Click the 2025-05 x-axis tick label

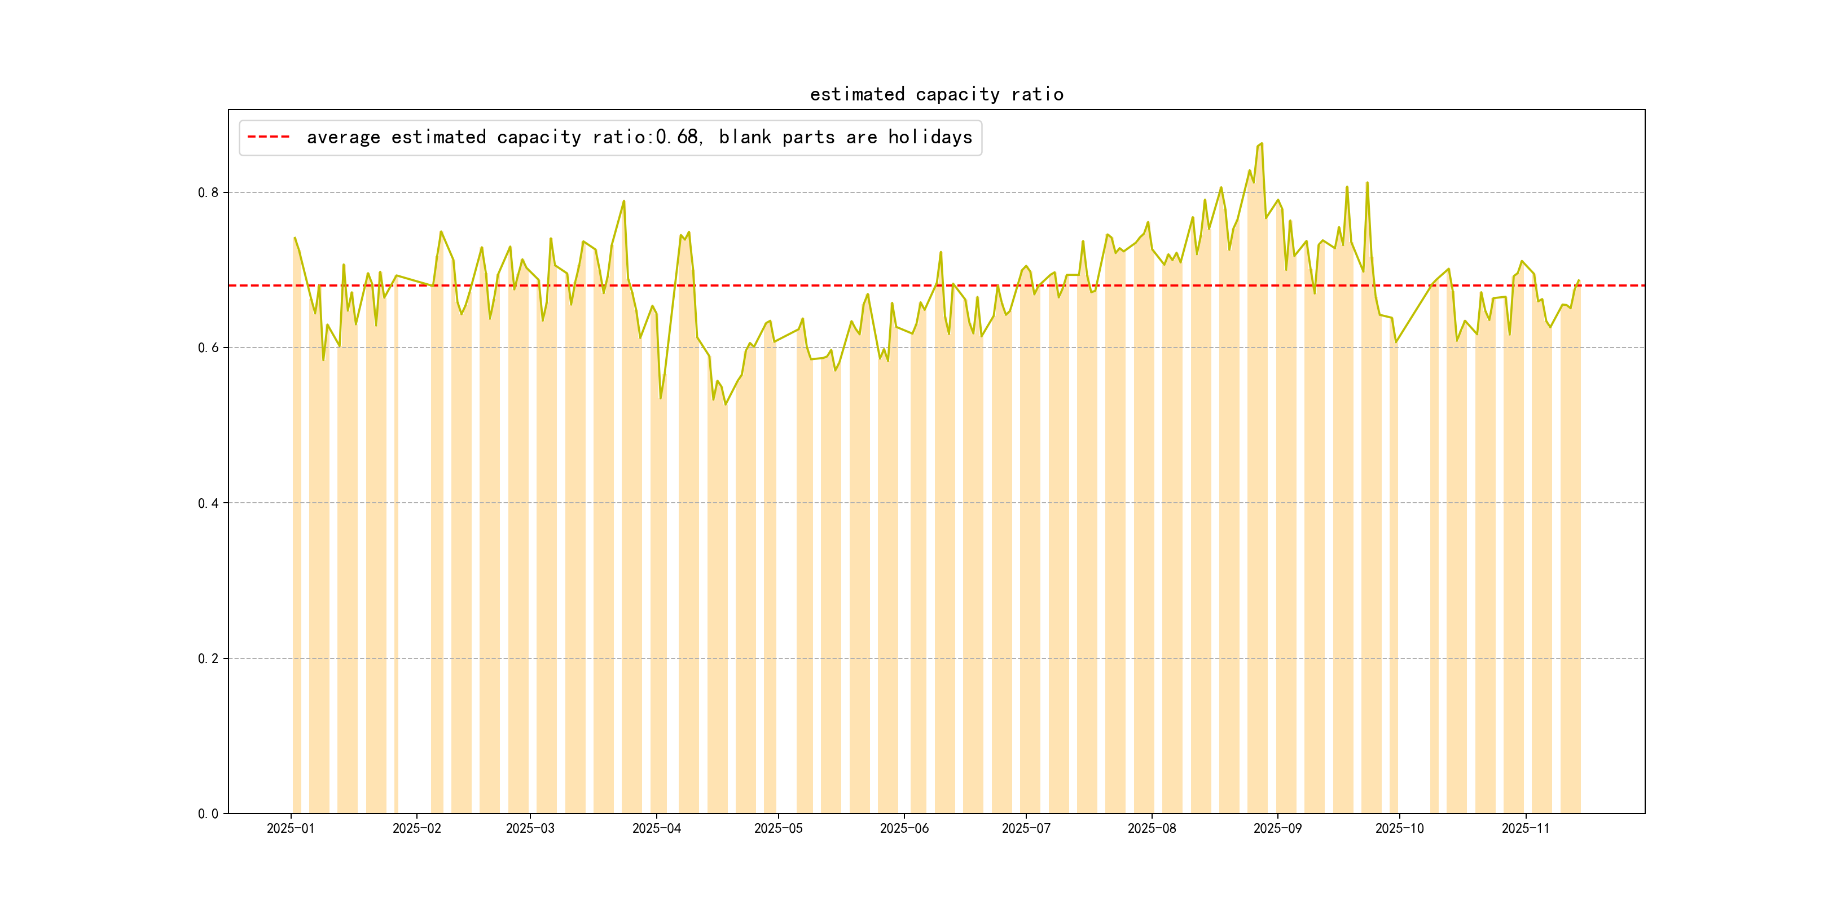click(x=778, y=828)
